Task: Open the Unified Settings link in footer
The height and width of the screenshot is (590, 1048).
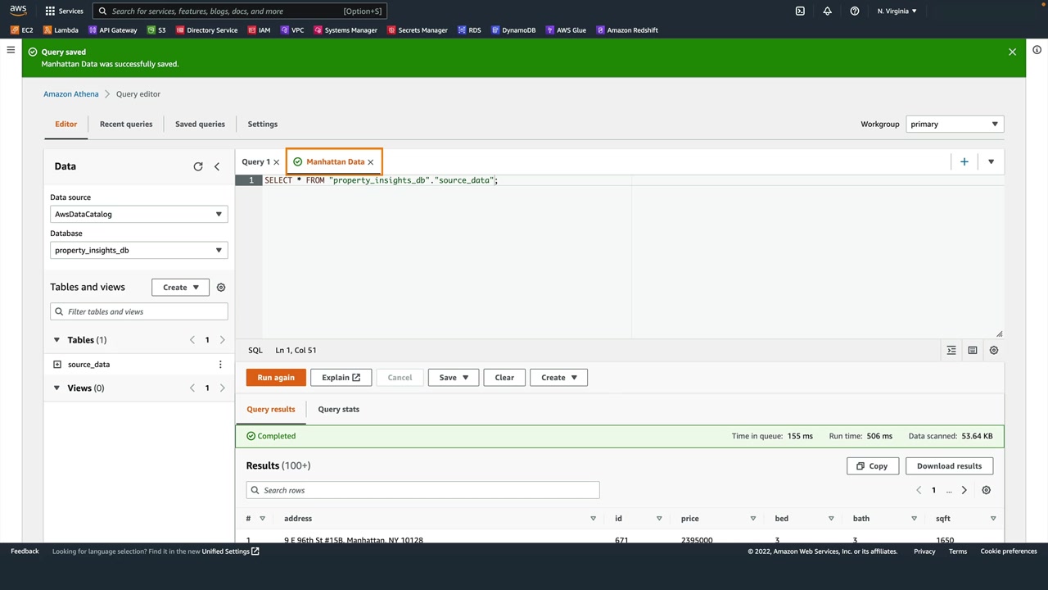Action: [x=231, y=551]
